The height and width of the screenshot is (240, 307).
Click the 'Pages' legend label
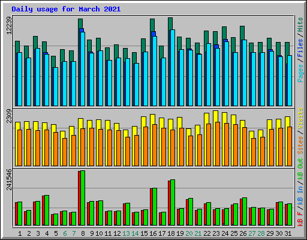pyautogui.click(x=300, y=73)
